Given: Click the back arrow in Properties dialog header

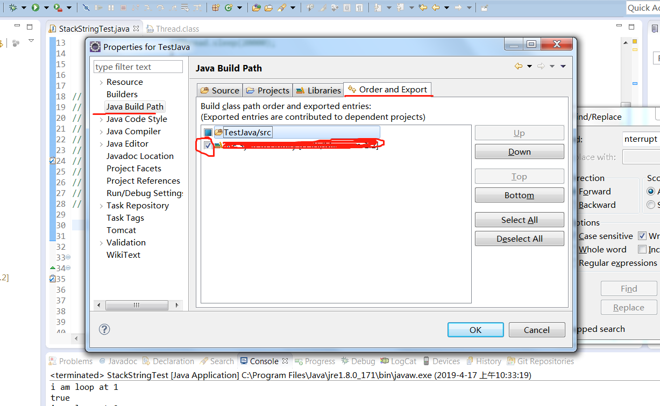Looking at the screenshot, I should 519,66.
